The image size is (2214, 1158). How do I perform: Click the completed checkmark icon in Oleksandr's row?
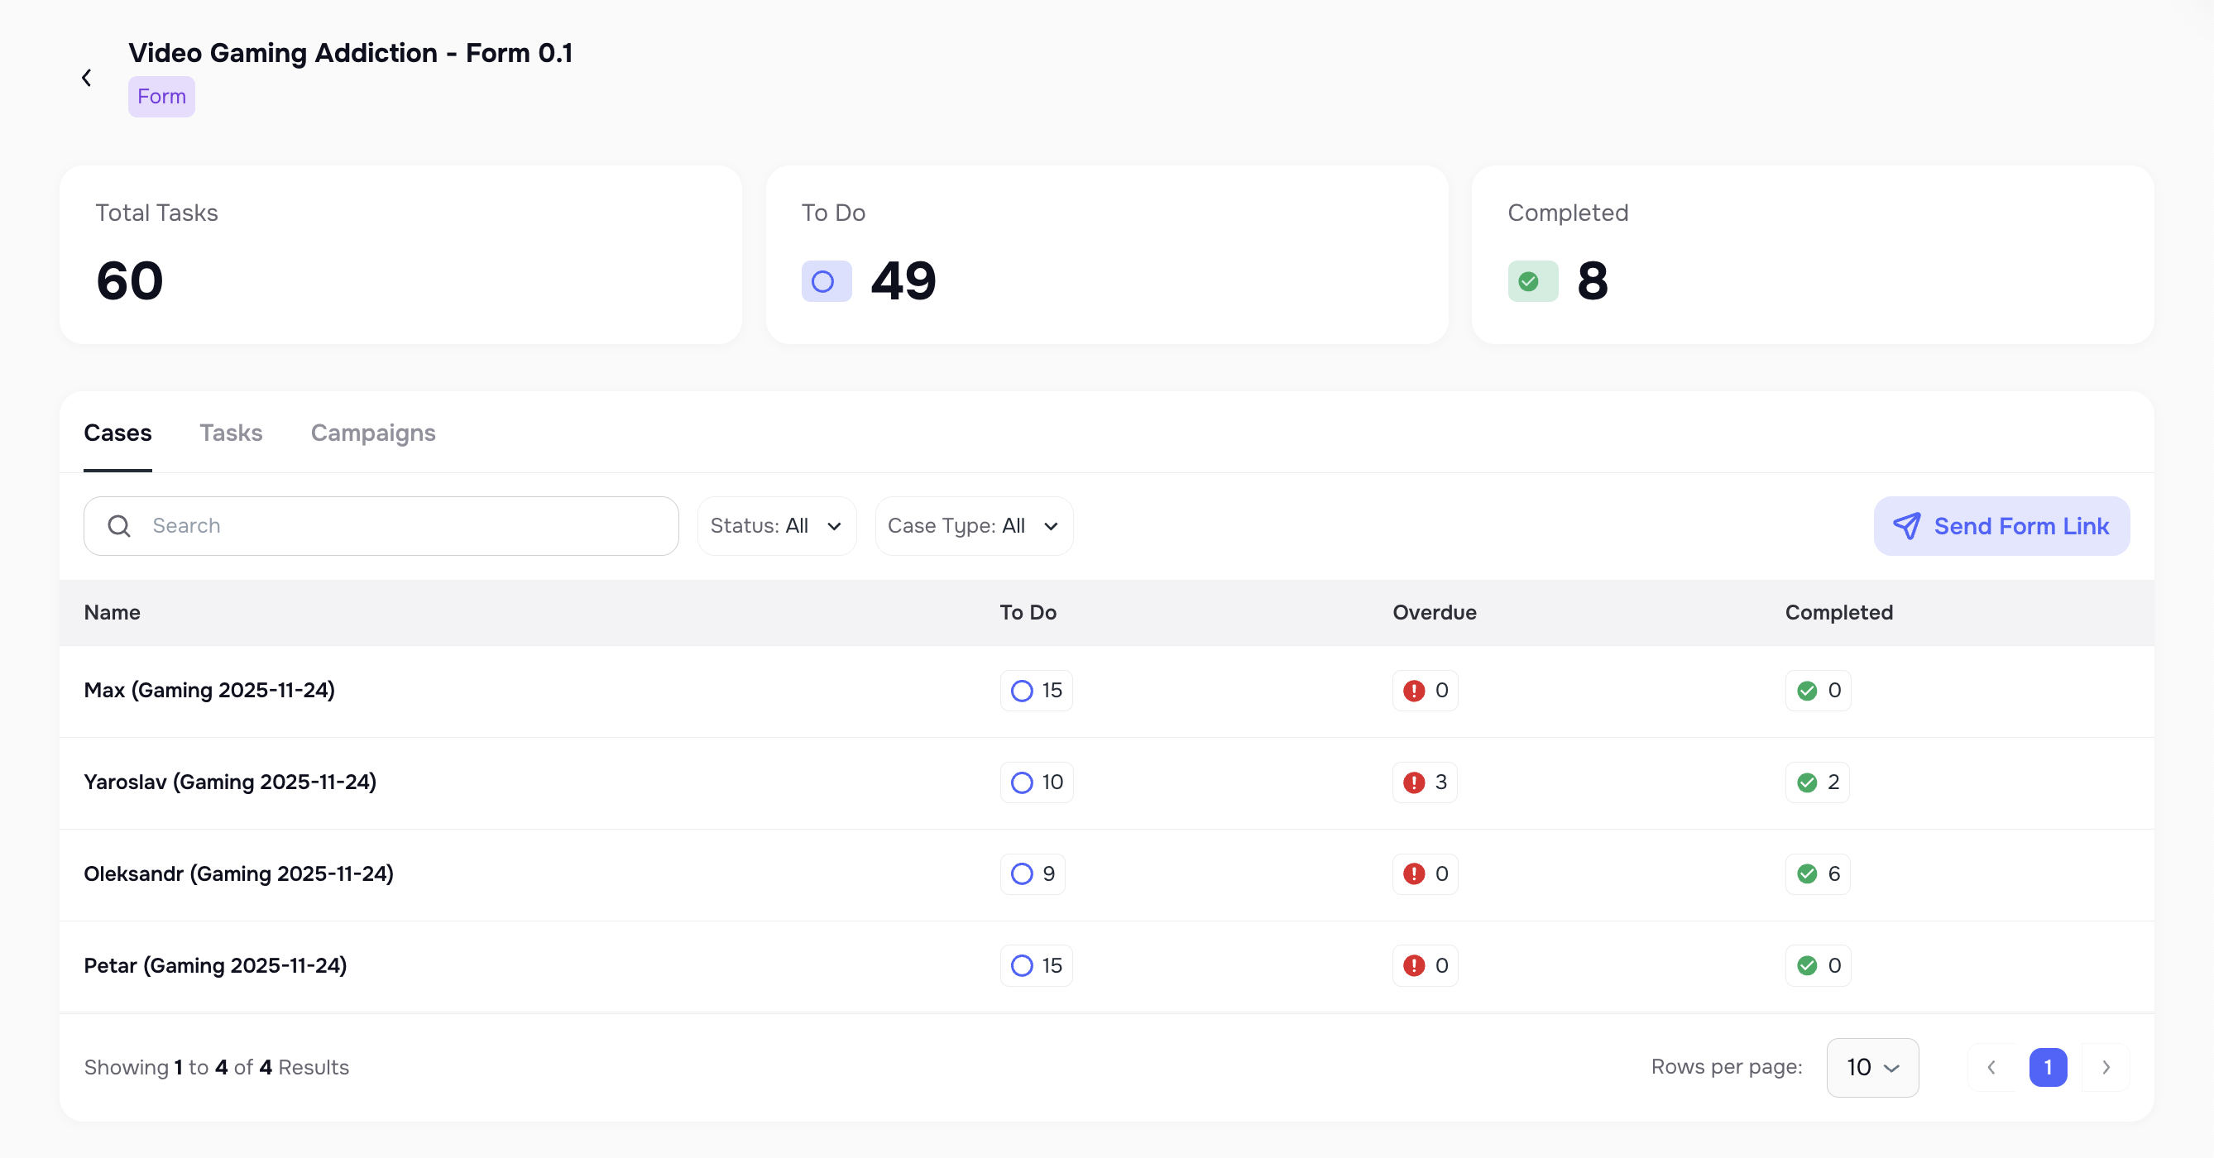1809,873
